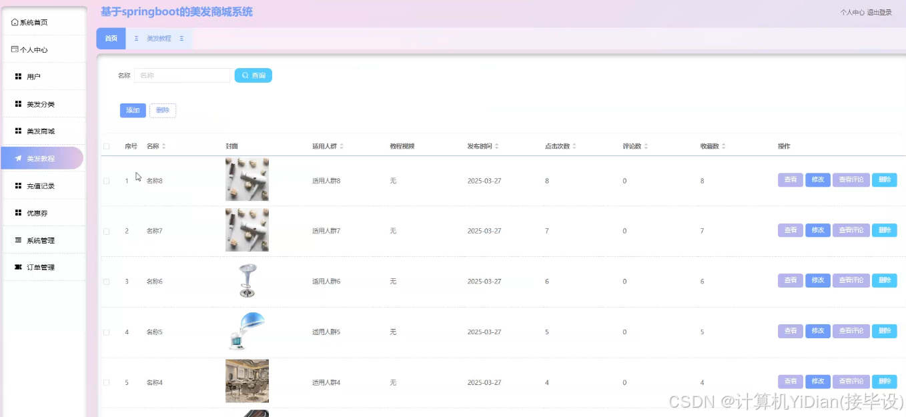
Task: Click the magnifier icon in 查询 button
Action: point(245,75)
